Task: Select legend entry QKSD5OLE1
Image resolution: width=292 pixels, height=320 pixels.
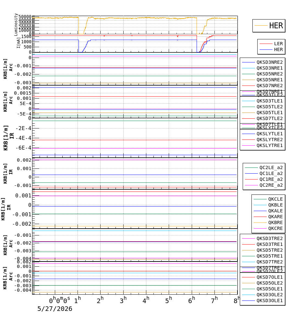Action: [x=269, y=289]
